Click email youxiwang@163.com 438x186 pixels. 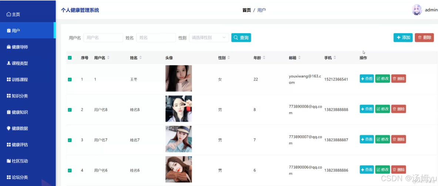coord(305,79)
